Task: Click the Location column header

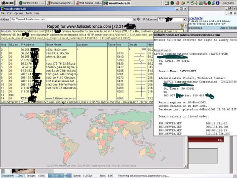Action: click(92, 44)
